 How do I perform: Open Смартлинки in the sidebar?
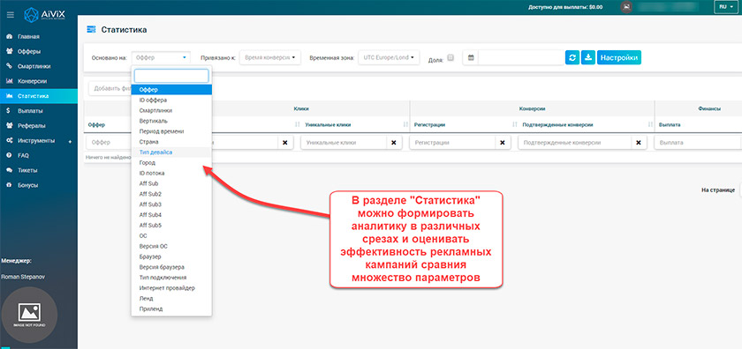click(x=34, y=66)
